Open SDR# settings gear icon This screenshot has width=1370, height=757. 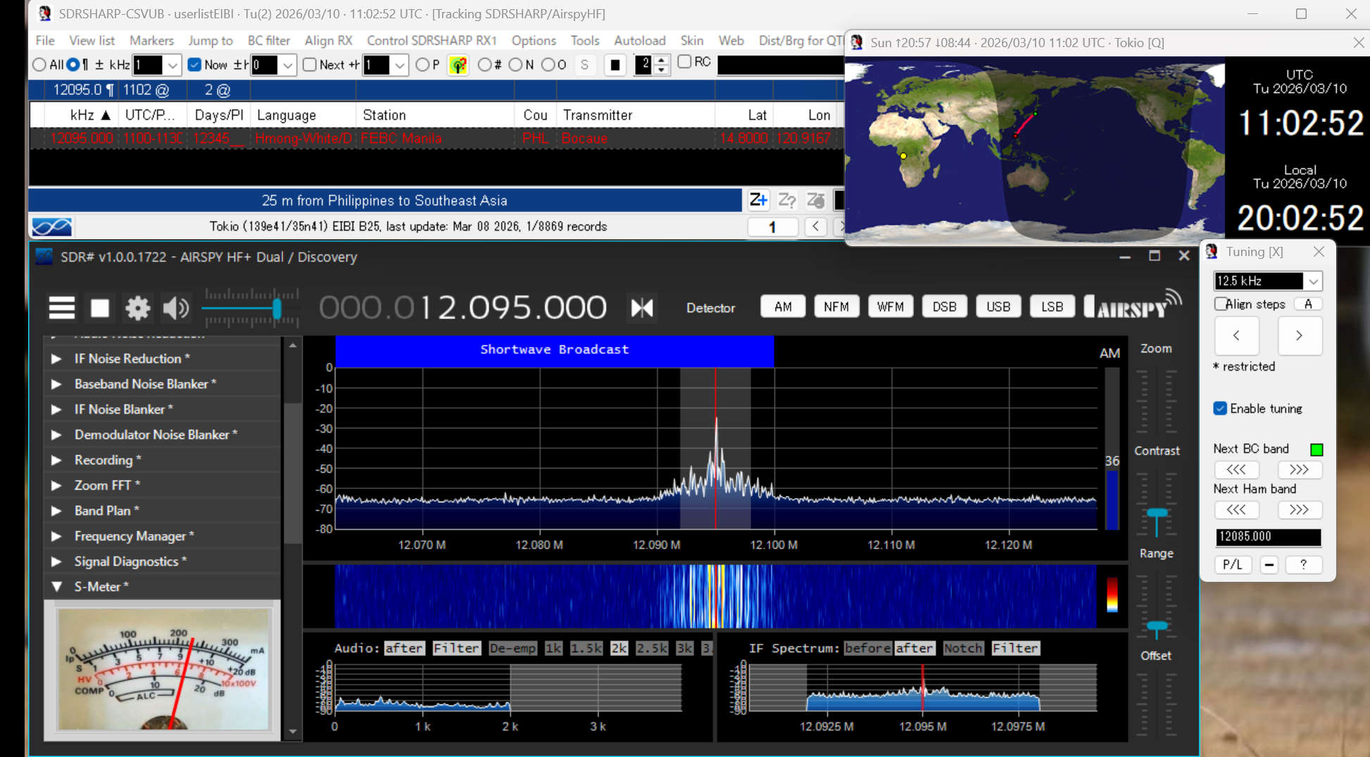click(137, 307)
